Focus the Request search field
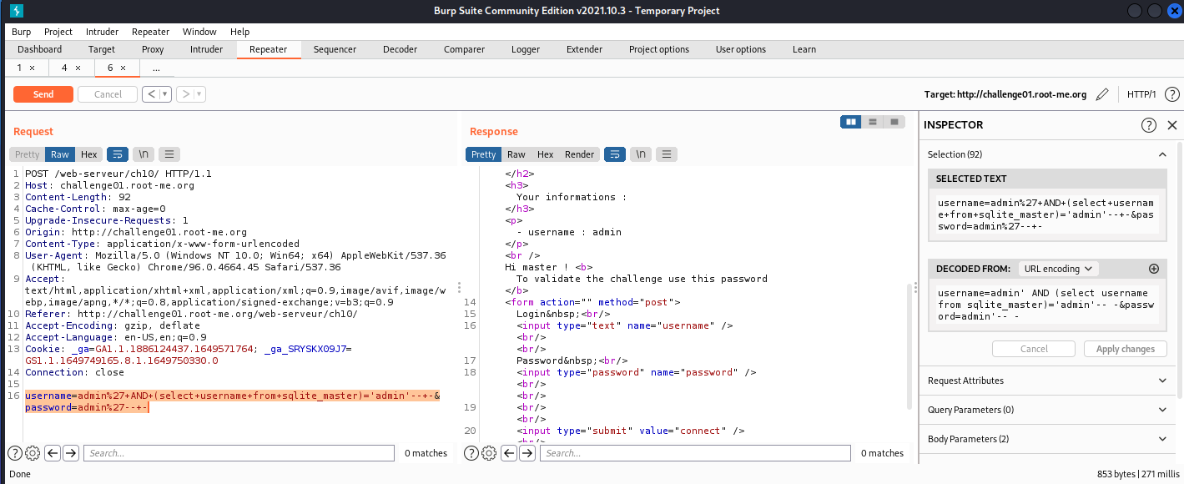 239,453
